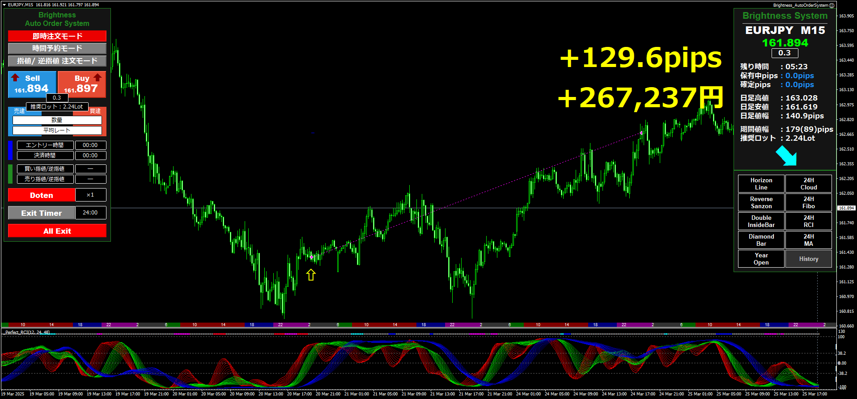Click the current price label on price axis

(845, 208)
